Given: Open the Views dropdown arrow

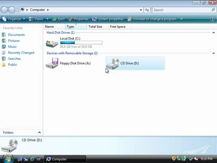Looking at the screenshot, I should [x=47, y=19].
